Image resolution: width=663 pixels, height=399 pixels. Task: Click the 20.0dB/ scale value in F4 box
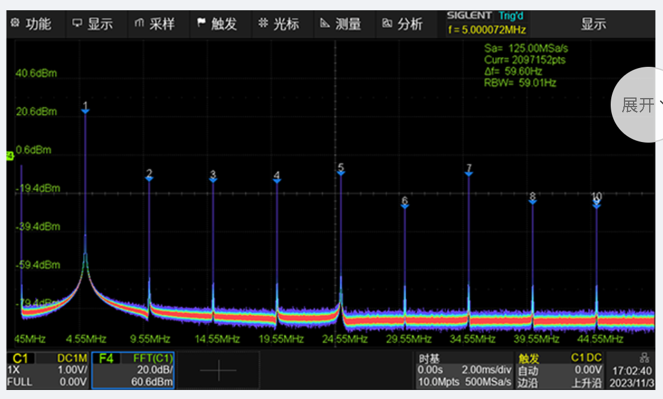click(x=154, y=370)
